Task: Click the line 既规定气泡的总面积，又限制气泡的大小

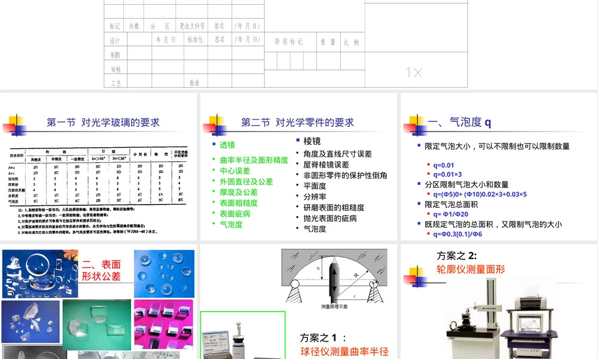Action: pos(493,224)
